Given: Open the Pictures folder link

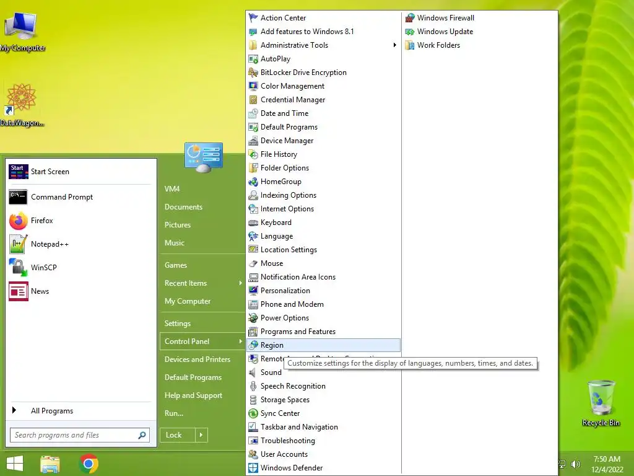Looking at the screenshot, I should pos(178,224).
